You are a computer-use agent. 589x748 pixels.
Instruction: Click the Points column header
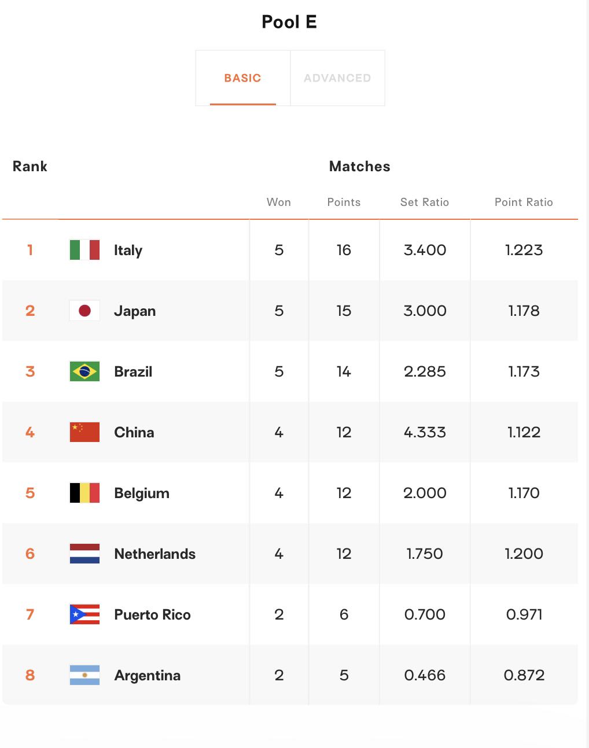(x=344, y=202)
